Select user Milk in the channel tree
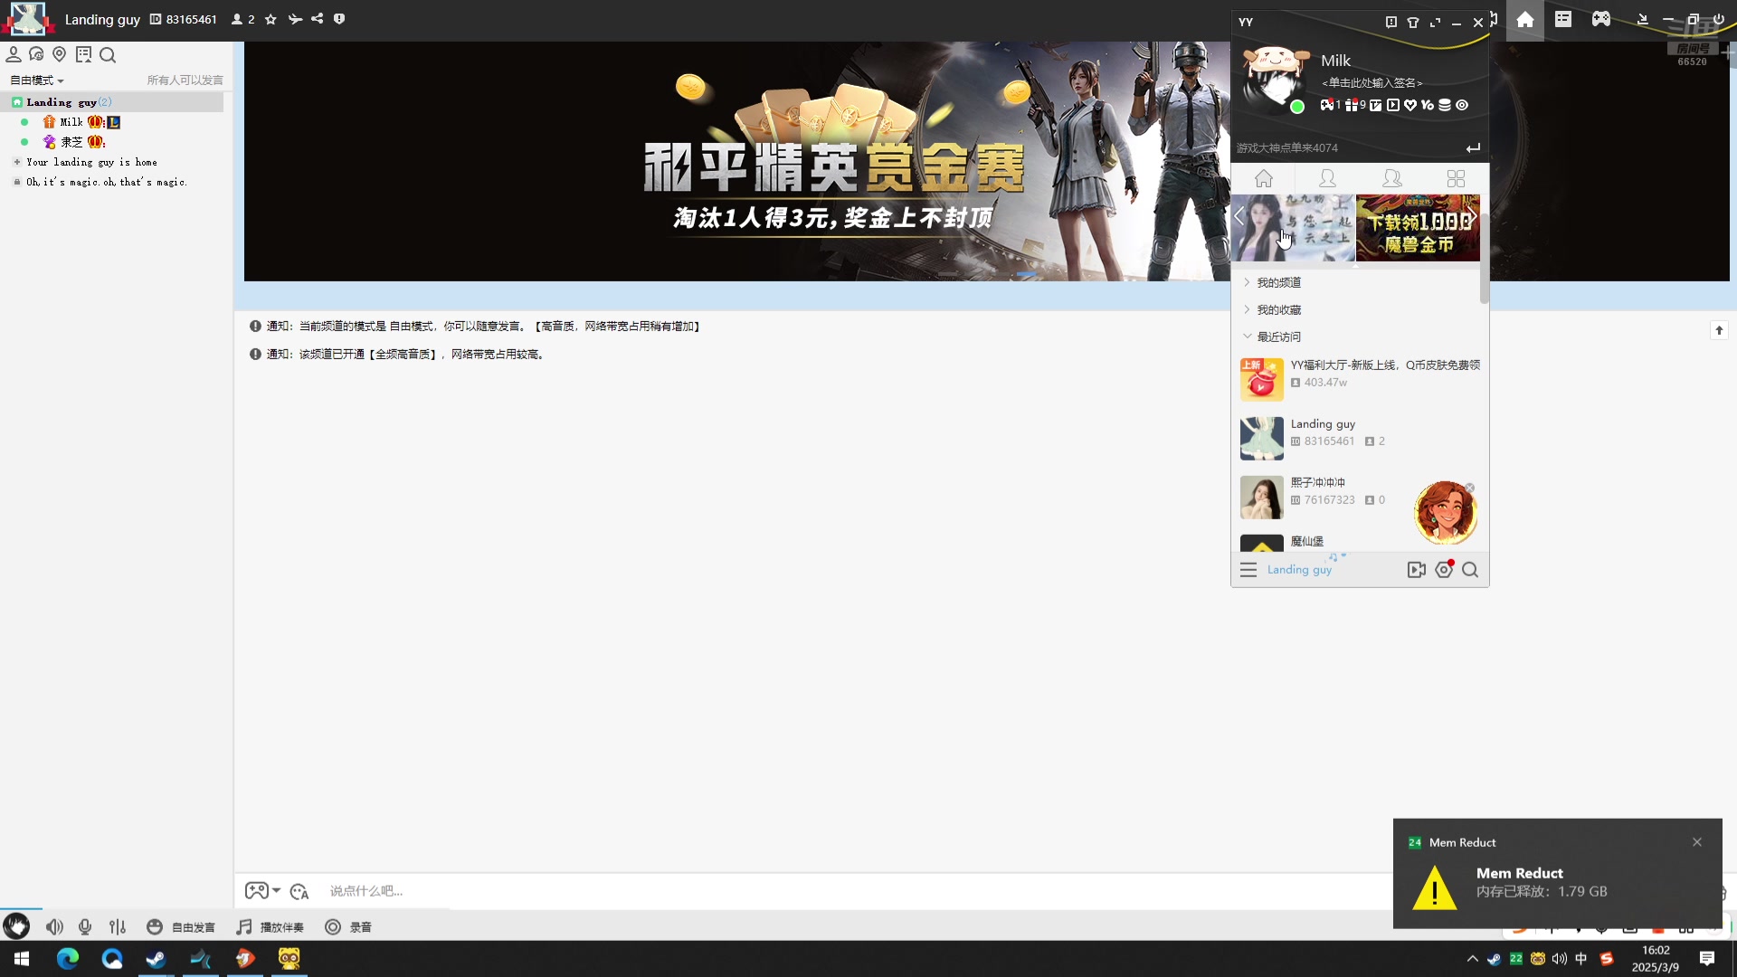Screen dimensions: 1737x977 (x=71, y=122)
